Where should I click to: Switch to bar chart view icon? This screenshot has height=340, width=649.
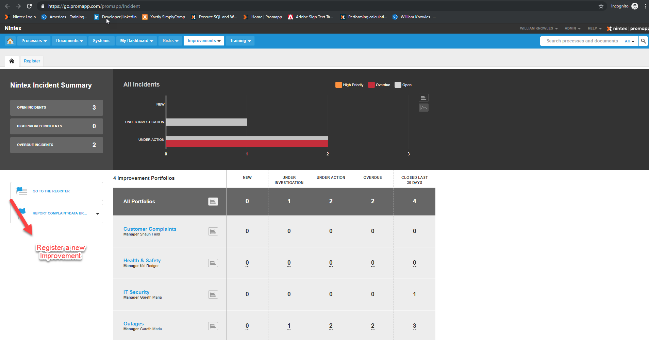[x=423, y=98]
